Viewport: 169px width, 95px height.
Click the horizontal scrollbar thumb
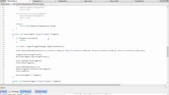coord(60,85)
